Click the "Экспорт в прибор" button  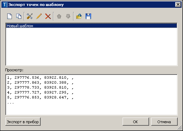(x=23, y=122)
